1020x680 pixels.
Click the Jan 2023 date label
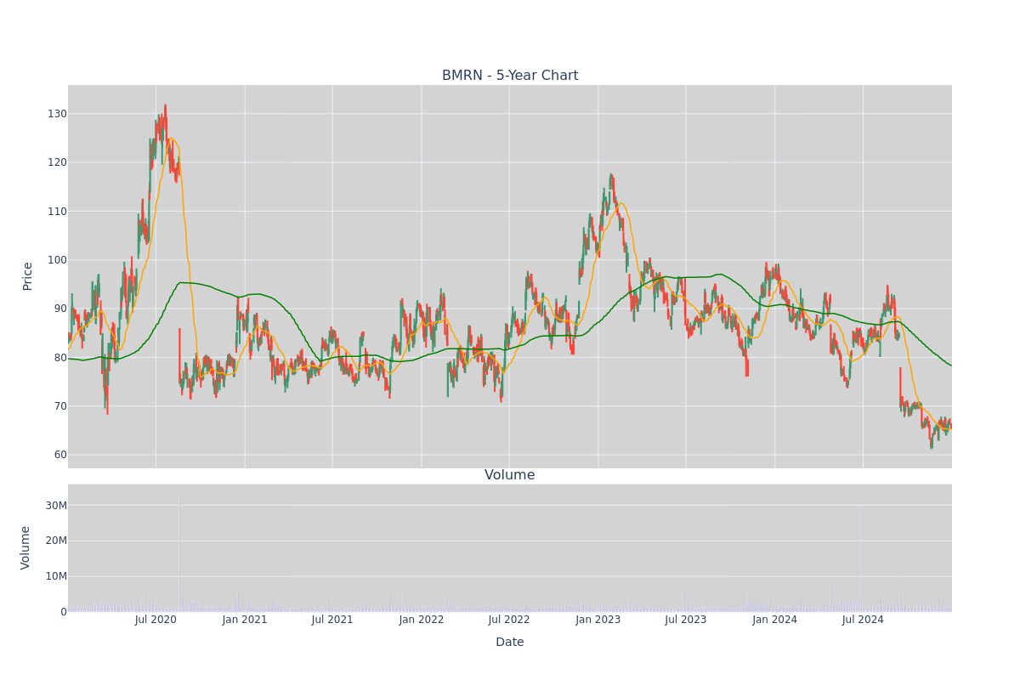(598, 620)
